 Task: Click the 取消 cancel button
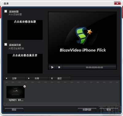pos(109,110)
